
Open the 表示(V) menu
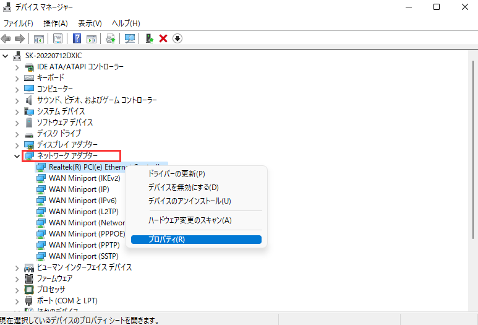click(x=90, y=23)
